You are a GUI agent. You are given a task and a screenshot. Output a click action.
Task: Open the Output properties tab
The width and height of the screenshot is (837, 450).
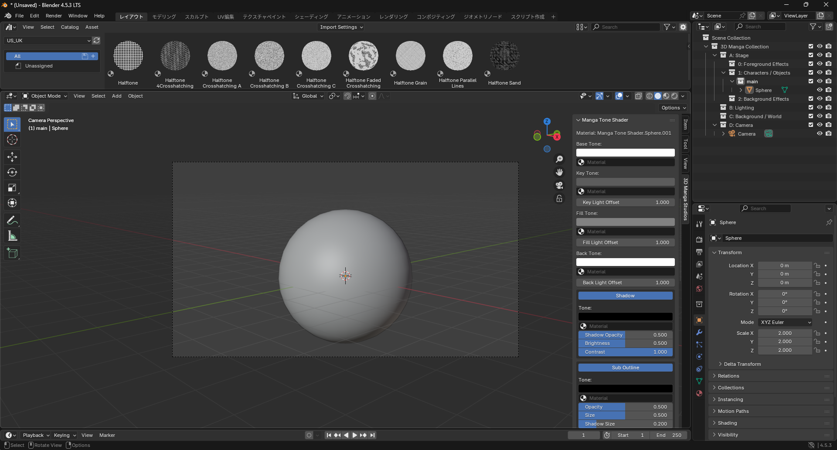click(699, 252)
